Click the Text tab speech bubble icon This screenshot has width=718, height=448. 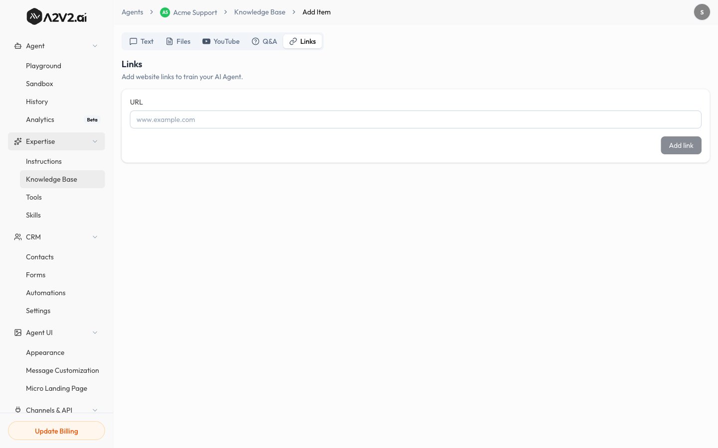[x=133, y=41]
